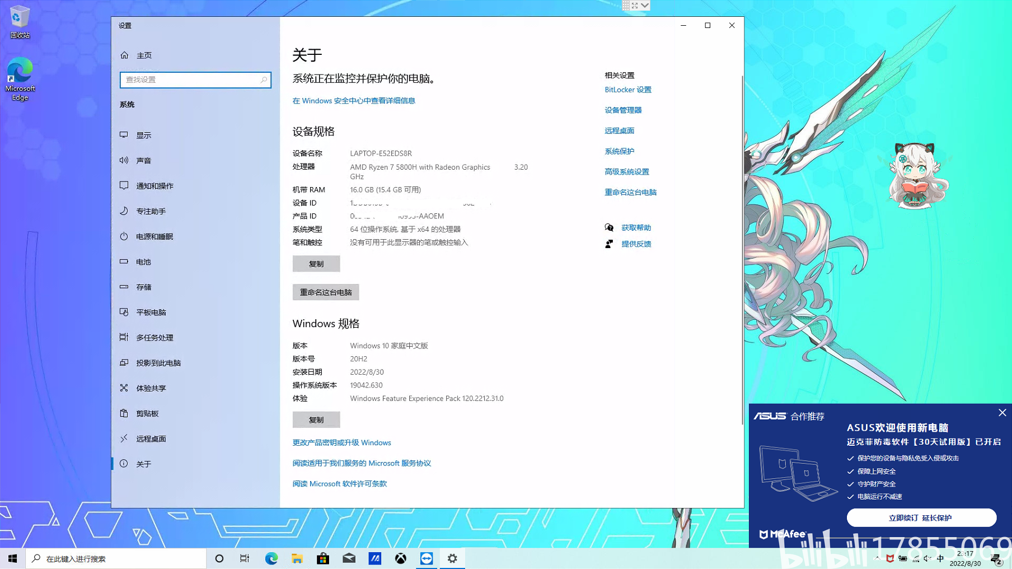
Task: Expand the top desktop toolbar chevron
Action: coord(645,5)
